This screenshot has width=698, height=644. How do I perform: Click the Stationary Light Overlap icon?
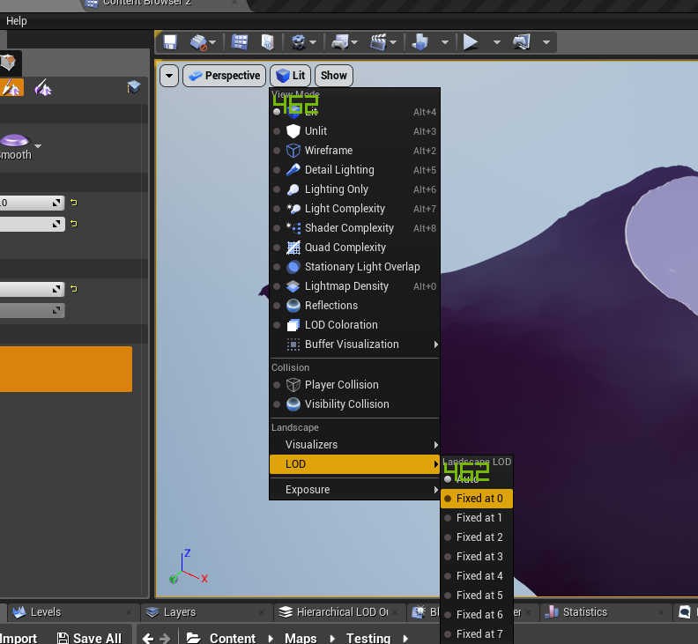pos(293,267)
